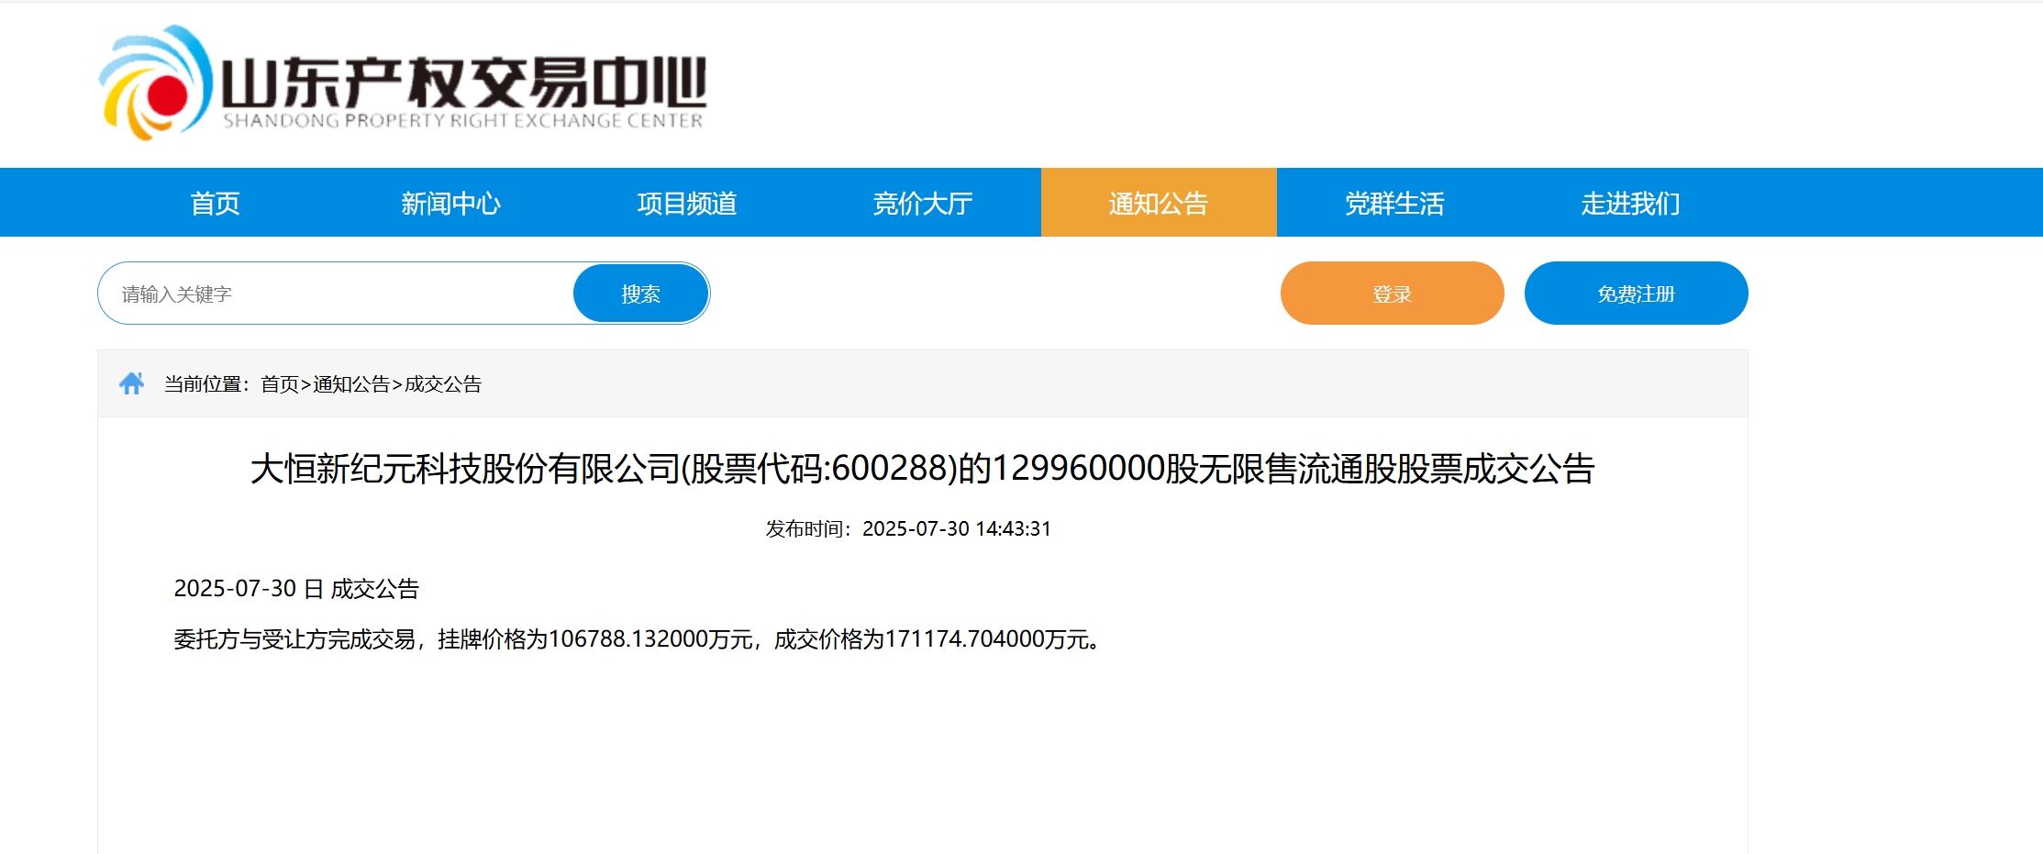
Task: Follow the 成交公告 breadcrumb link
Action: [443, 384]
